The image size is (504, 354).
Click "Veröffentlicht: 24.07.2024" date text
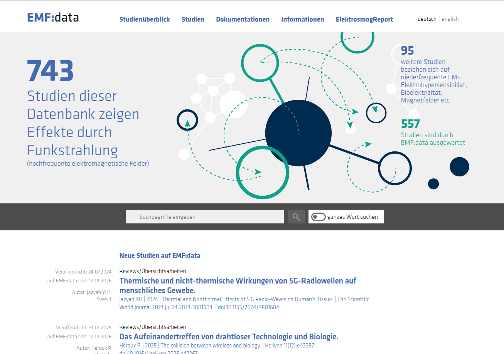pyautogui.click(x=83, y=272)
